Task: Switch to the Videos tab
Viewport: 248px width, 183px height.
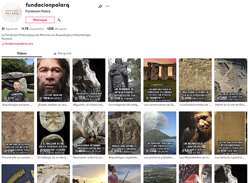Action: tap(21, 53)
